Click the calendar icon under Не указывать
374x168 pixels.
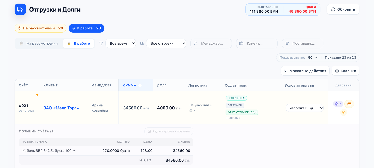tap(191, 111)
